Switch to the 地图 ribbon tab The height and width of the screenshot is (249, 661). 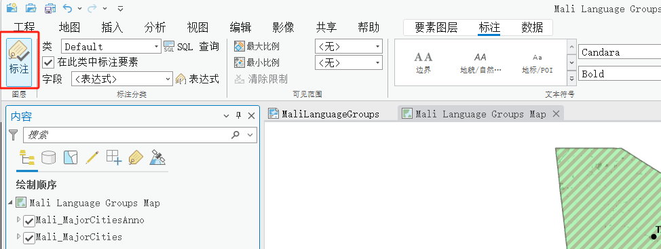click(69, 28)
